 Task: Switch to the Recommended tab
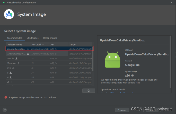[14, 38]
